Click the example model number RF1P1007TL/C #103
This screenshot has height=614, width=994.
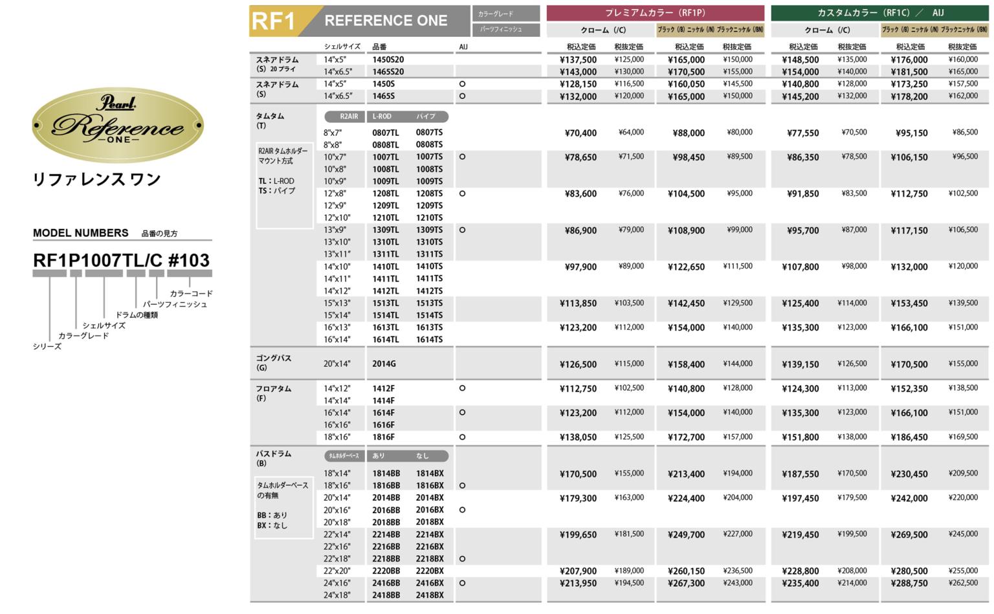coord(121,260)
